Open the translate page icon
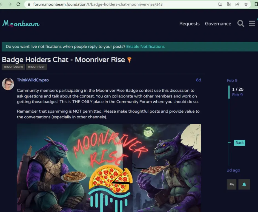 tap(229, 4)
